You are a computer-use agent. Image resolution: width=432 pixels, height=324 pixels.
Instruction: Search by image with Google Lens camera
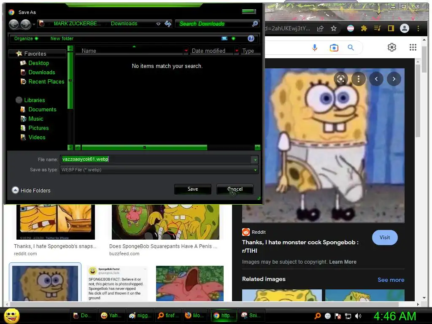pos(334,48)
